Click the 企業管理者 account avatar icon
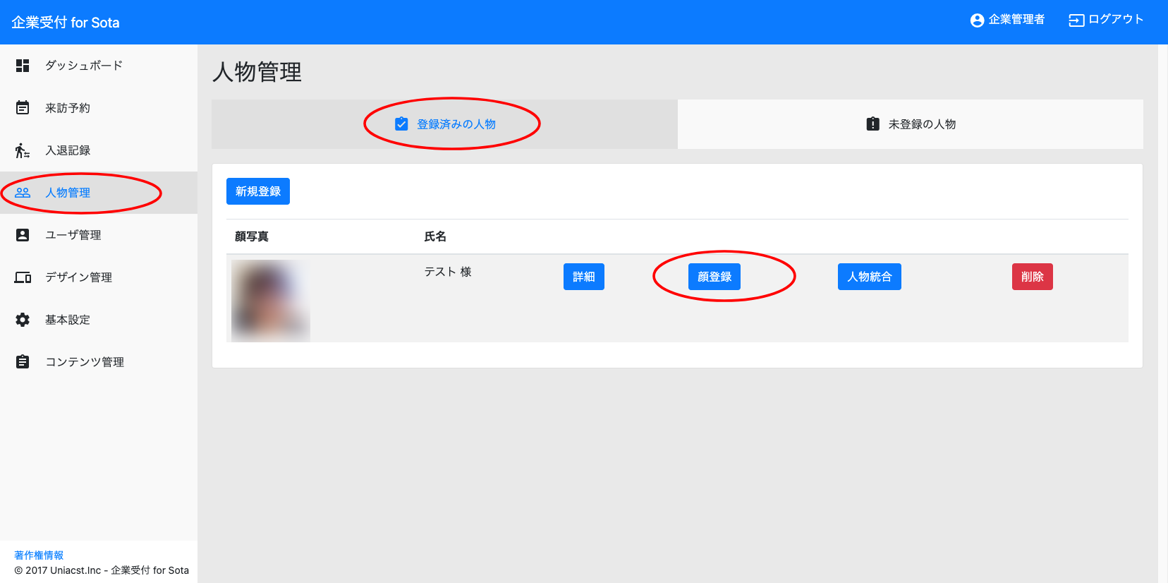1168x583 pixels. [x=977, y=20]
